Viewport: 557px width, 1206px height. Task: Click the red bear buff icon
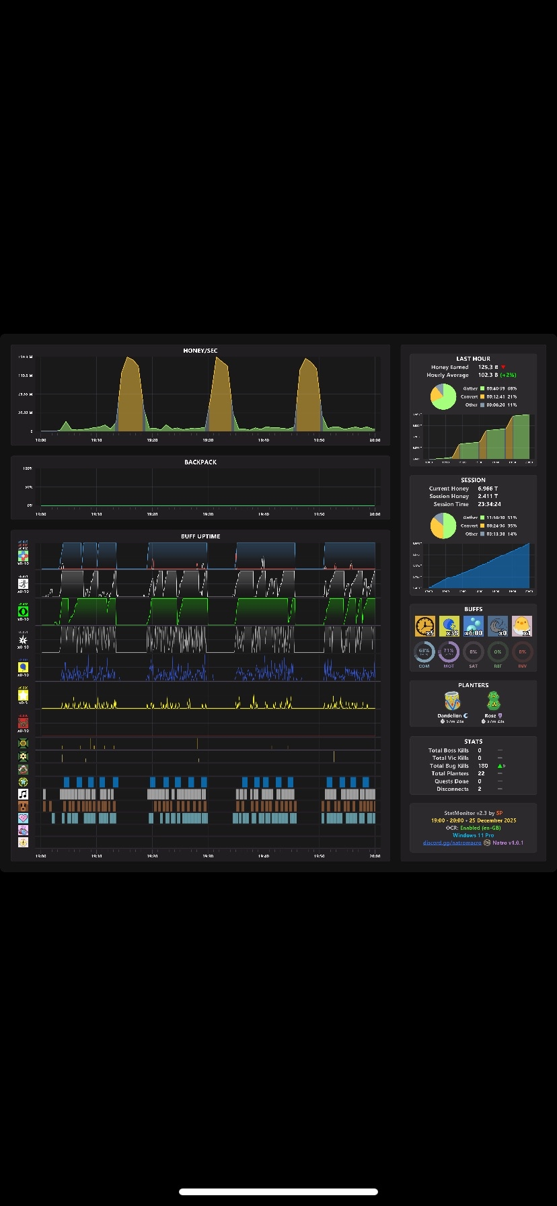point(23,723)
